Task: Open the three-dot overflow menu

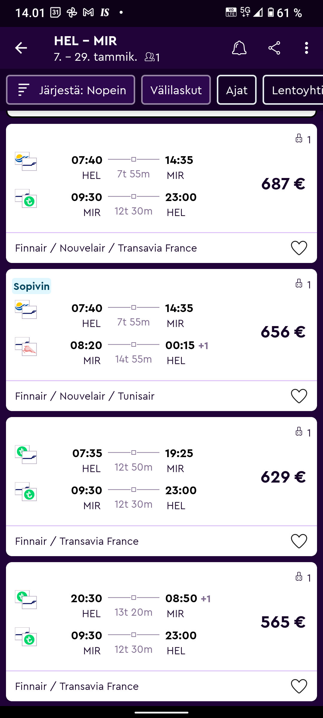Action: (x=307, y=48)
